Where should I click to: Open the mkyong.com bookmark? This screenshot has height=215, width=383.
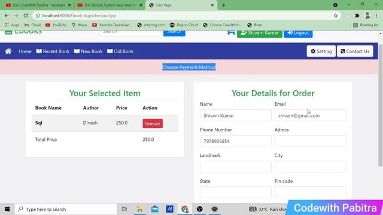point(151,25)
